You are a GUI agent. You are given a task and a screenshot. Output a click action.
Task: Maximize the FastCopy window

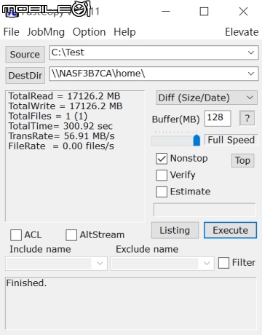204,11
